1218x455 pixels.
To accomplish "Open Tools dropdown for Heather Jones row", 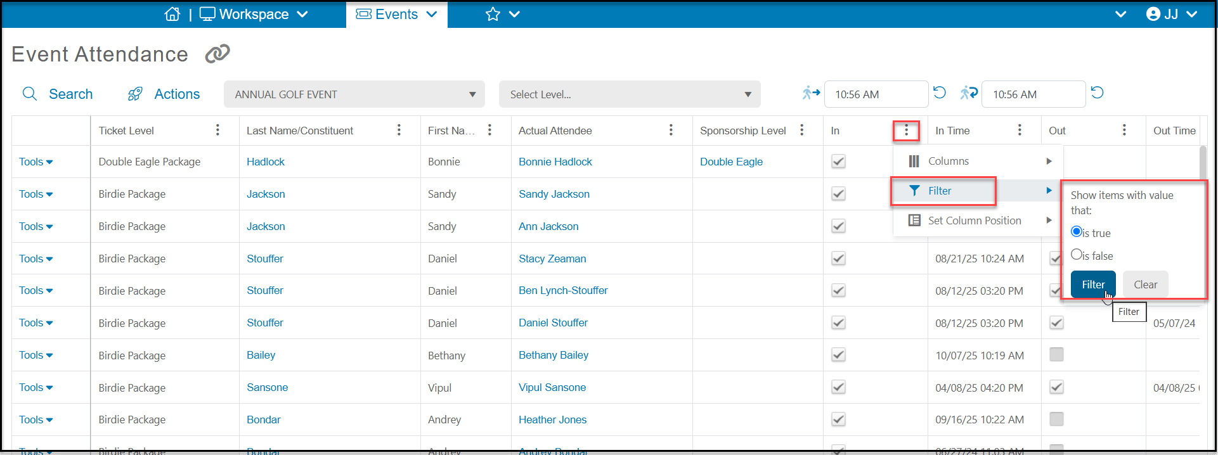I will pyautogui.click(x=36, y=420).
